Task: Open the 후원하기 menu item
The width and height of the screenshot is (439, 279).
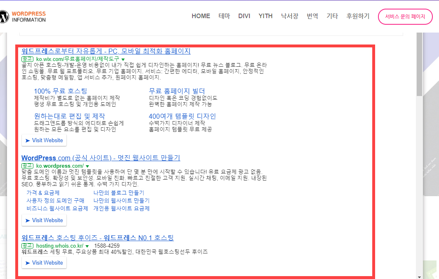Action: click(x=358, y=16)
